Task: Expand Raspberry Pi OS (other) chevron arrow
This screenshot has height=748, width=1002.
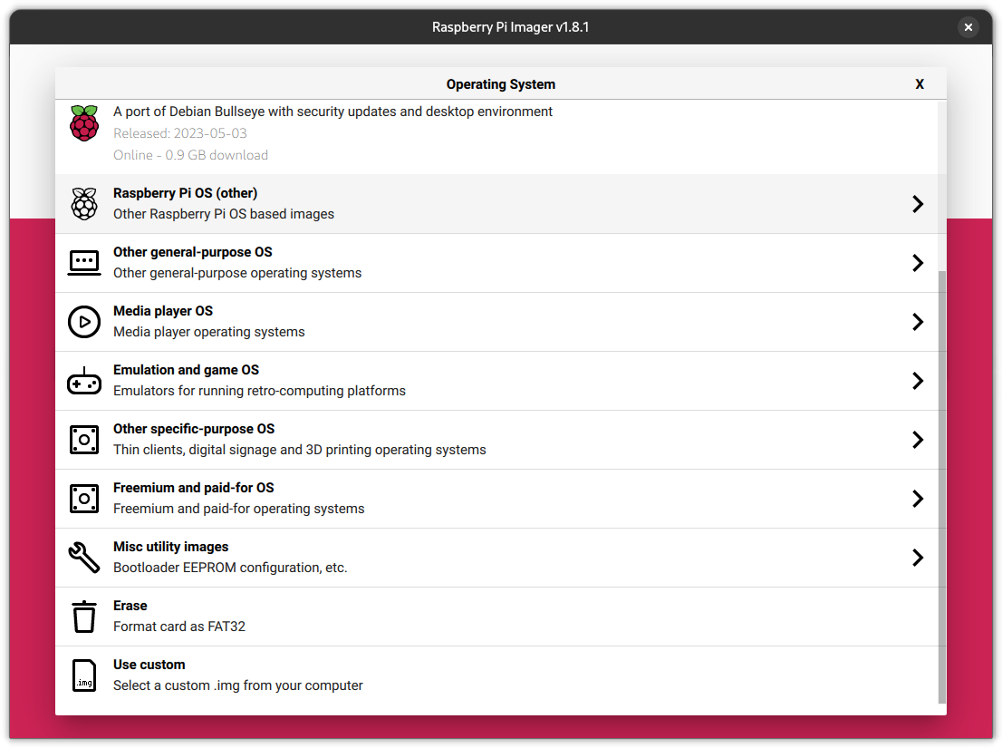Action: pos(918,204)
